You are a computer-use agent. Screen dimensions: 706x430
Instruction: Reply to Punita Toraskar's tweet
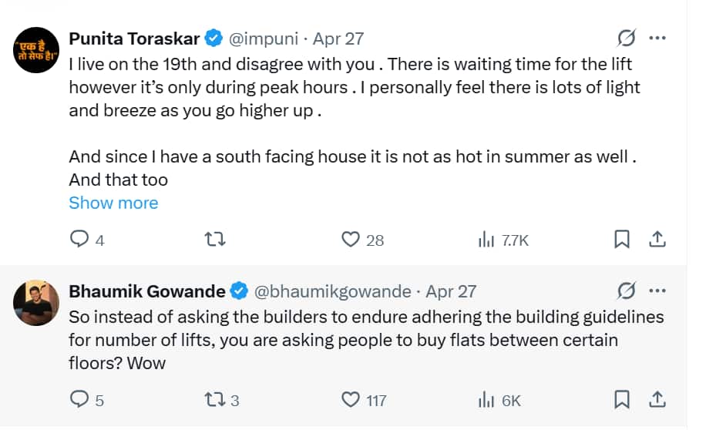pyautogui.click(x=80, y=240)
